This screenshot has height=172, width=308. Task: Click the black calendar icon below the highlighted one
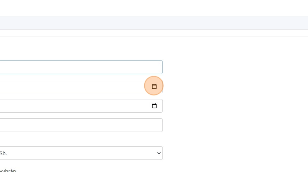154,106
